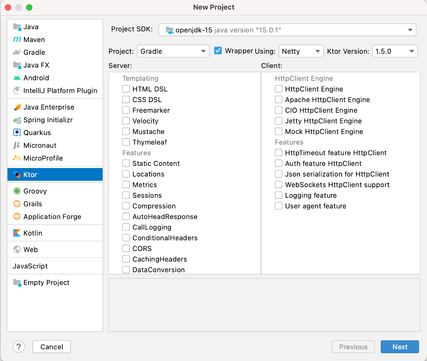
Task: Select the Application Forge icon
Action: [17, 217]
